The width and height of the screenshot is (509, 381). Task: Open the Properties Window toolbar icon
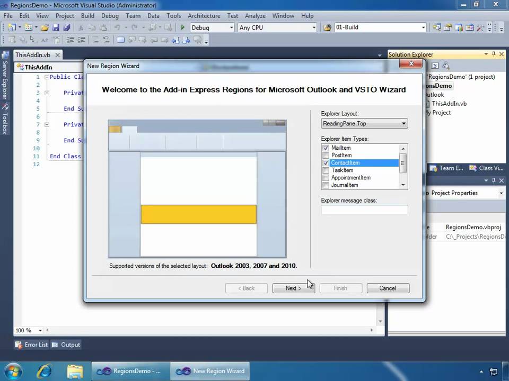(x=447, y=28)
